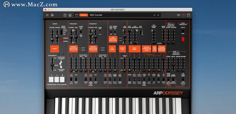Switch to the small window size icon
Screen dimensions: 236x114
click(178, 15)
